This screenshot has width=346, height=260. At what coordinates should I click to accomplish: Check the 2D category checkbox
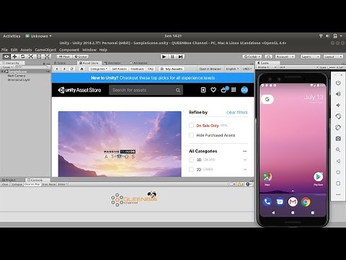click(191, 169)
